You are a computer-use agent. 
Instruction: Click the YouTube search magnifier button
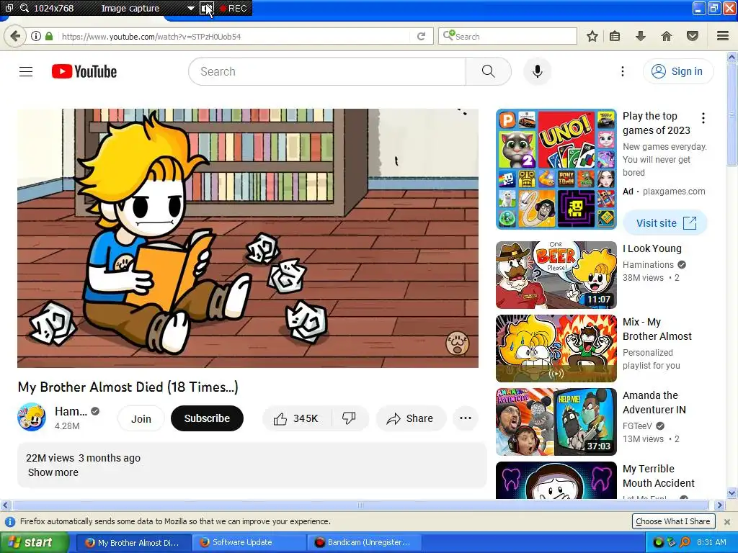(488, 71)
